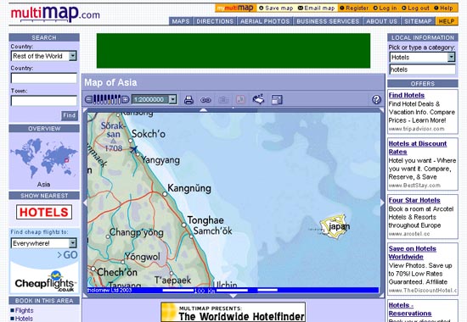467x322 pixels.
Task: Click the hotels bed icon in map toolbar
Action: click(258, 99)
